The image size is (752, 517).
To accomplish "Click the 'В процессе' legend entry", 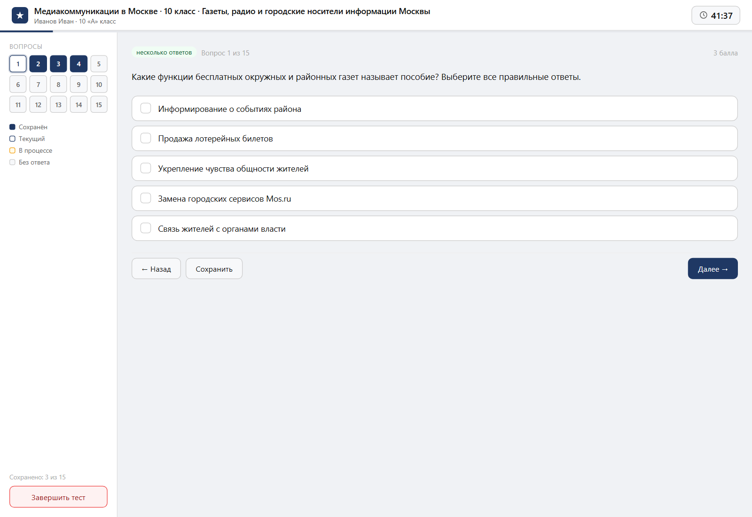I will (31, 150).
